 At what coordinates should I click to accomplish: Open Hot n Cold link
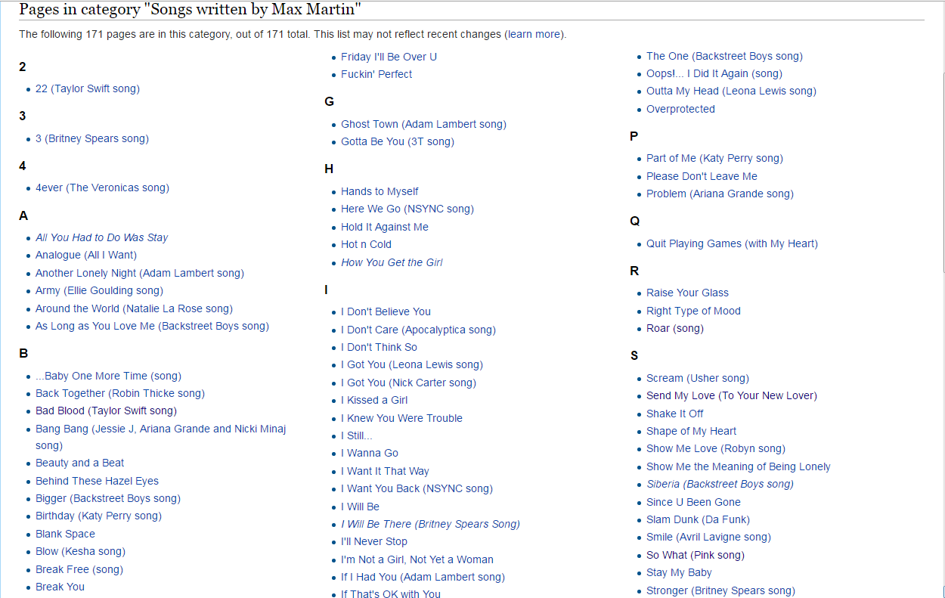[x=366, y=244]
